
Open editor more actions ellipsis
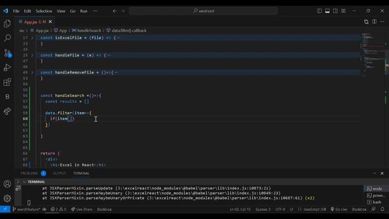point(382,22)
